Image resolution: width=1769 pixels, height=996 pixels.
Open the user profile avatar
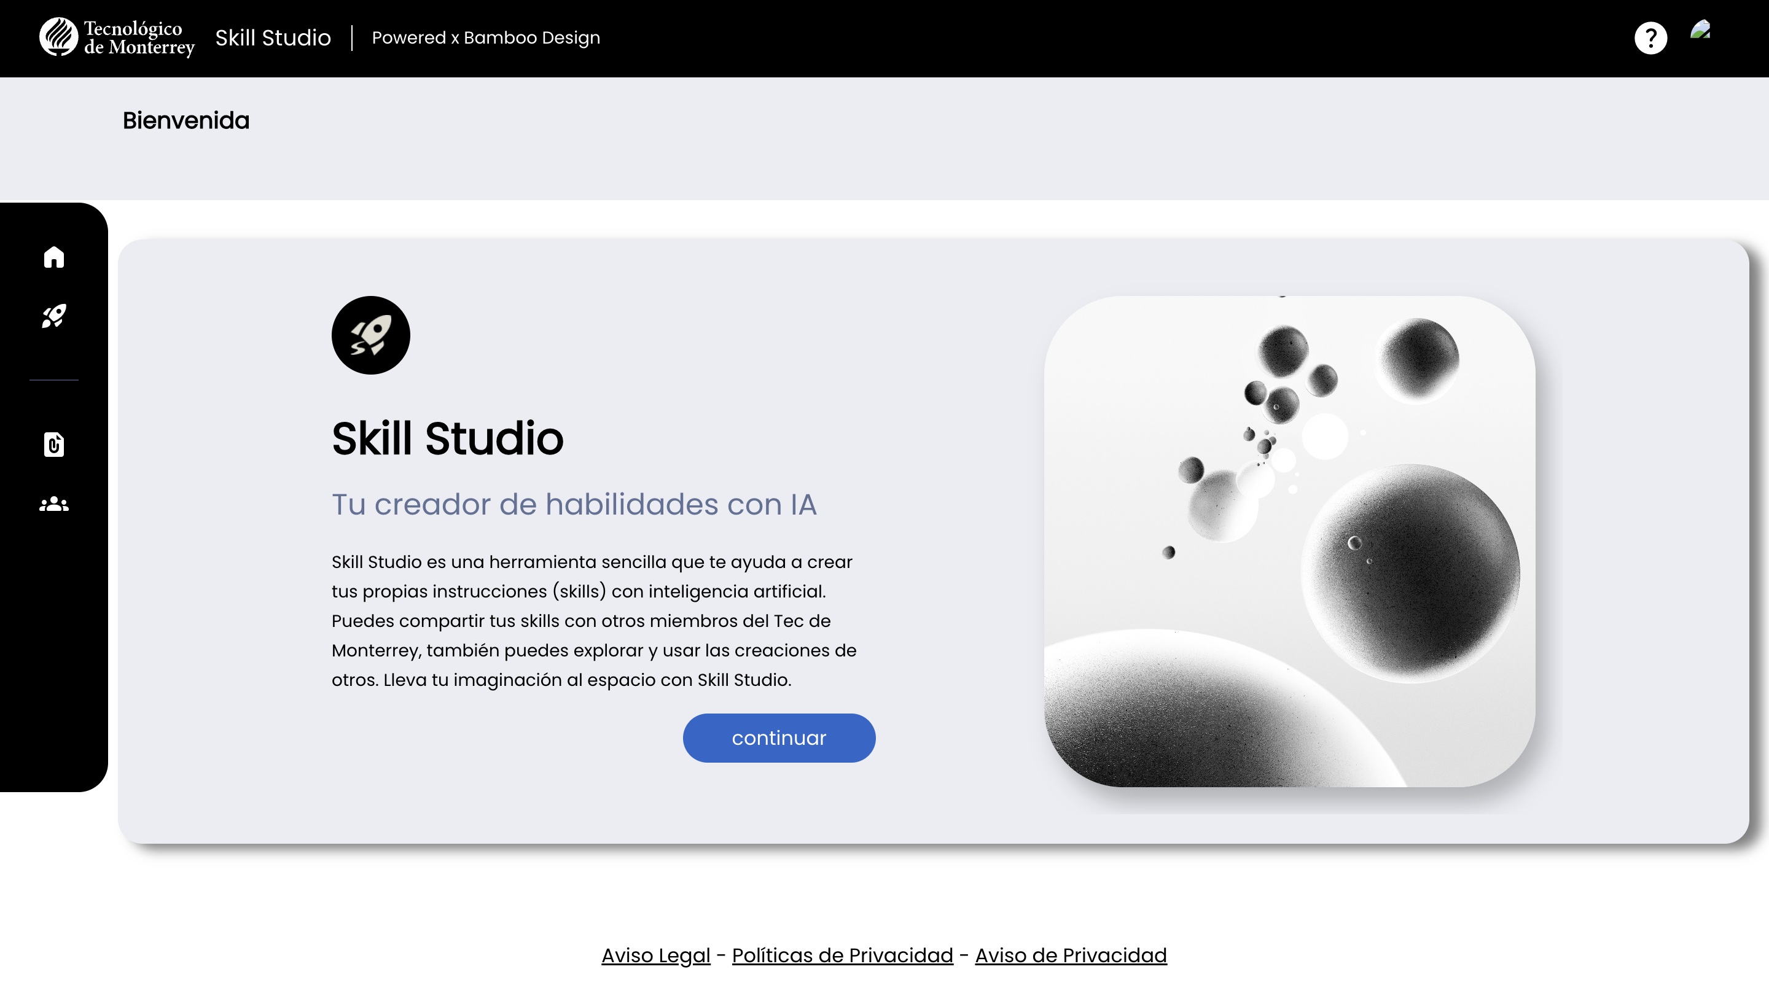(x=1700, y=29)
